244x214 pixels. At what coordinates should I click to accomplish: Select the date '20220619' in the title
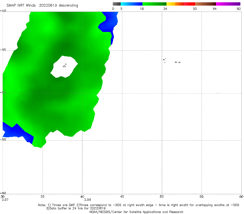pyautogui.click(x=48, y=6)
